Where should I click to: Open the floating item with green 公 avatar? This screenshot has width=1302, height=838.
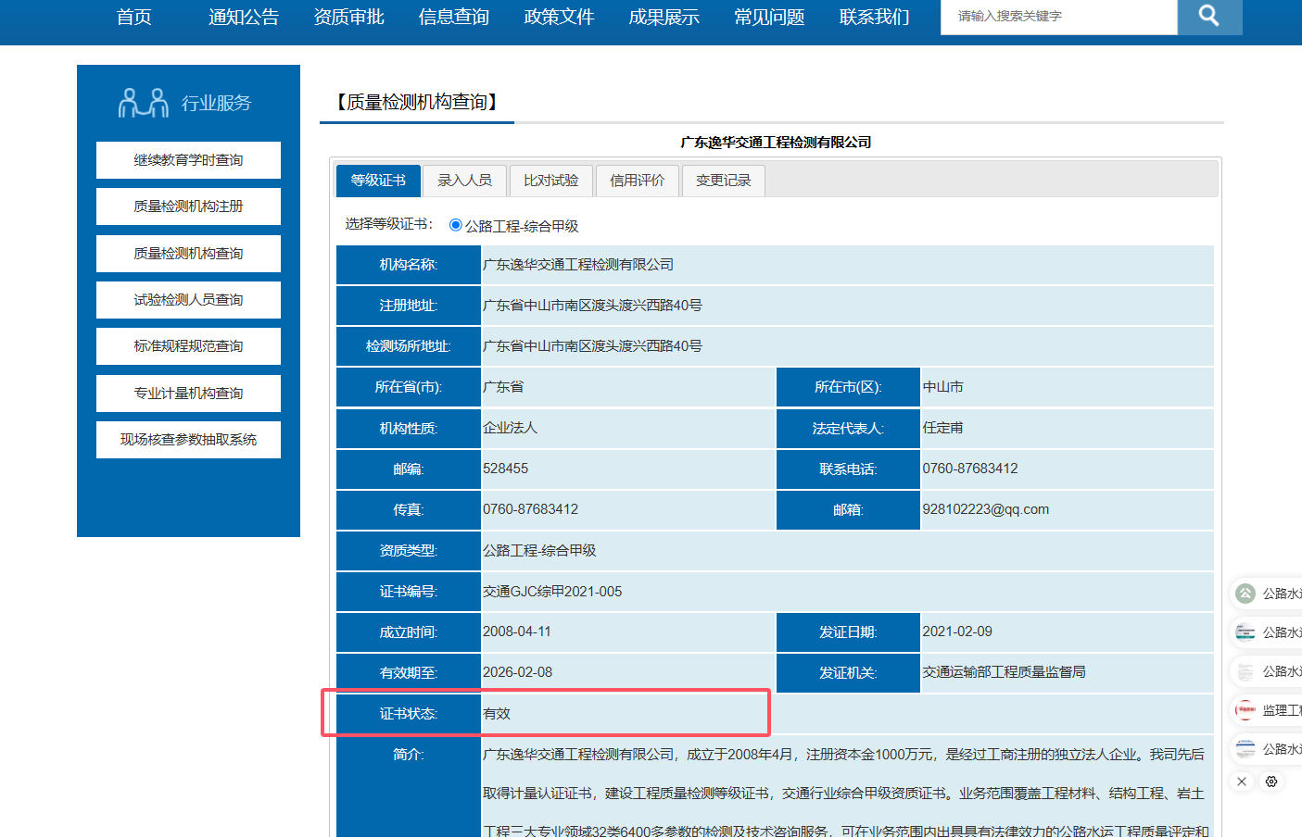point(1268,594)
